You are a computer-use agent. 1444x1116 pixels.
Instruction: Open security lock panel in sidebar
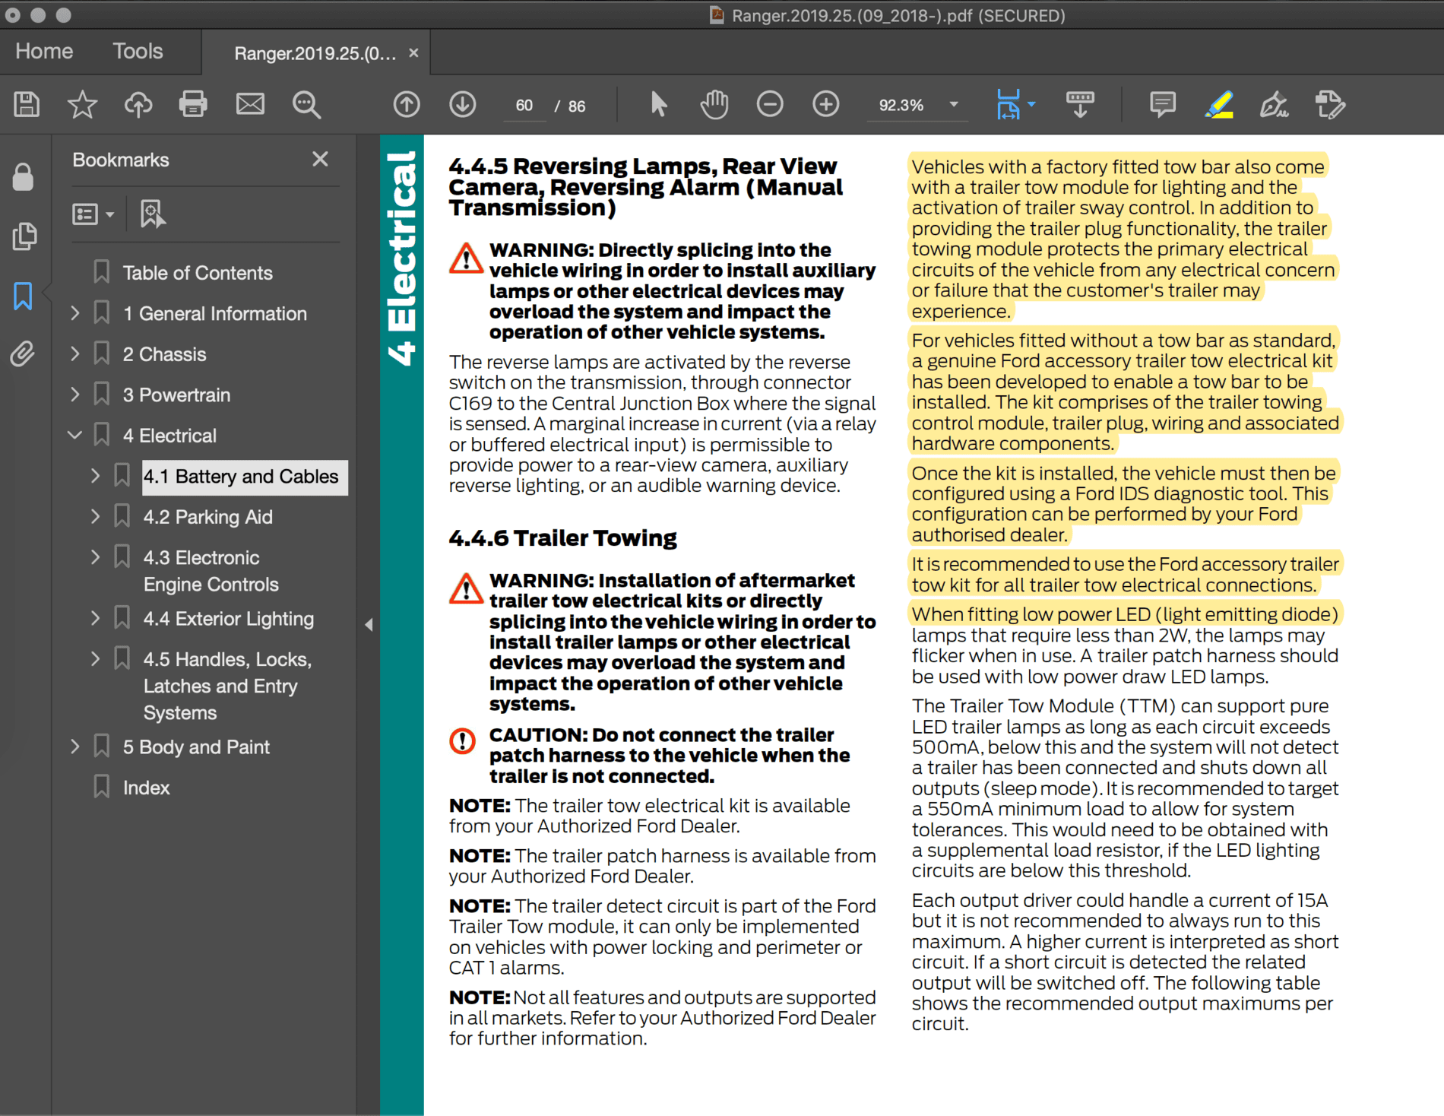(23, 176)
